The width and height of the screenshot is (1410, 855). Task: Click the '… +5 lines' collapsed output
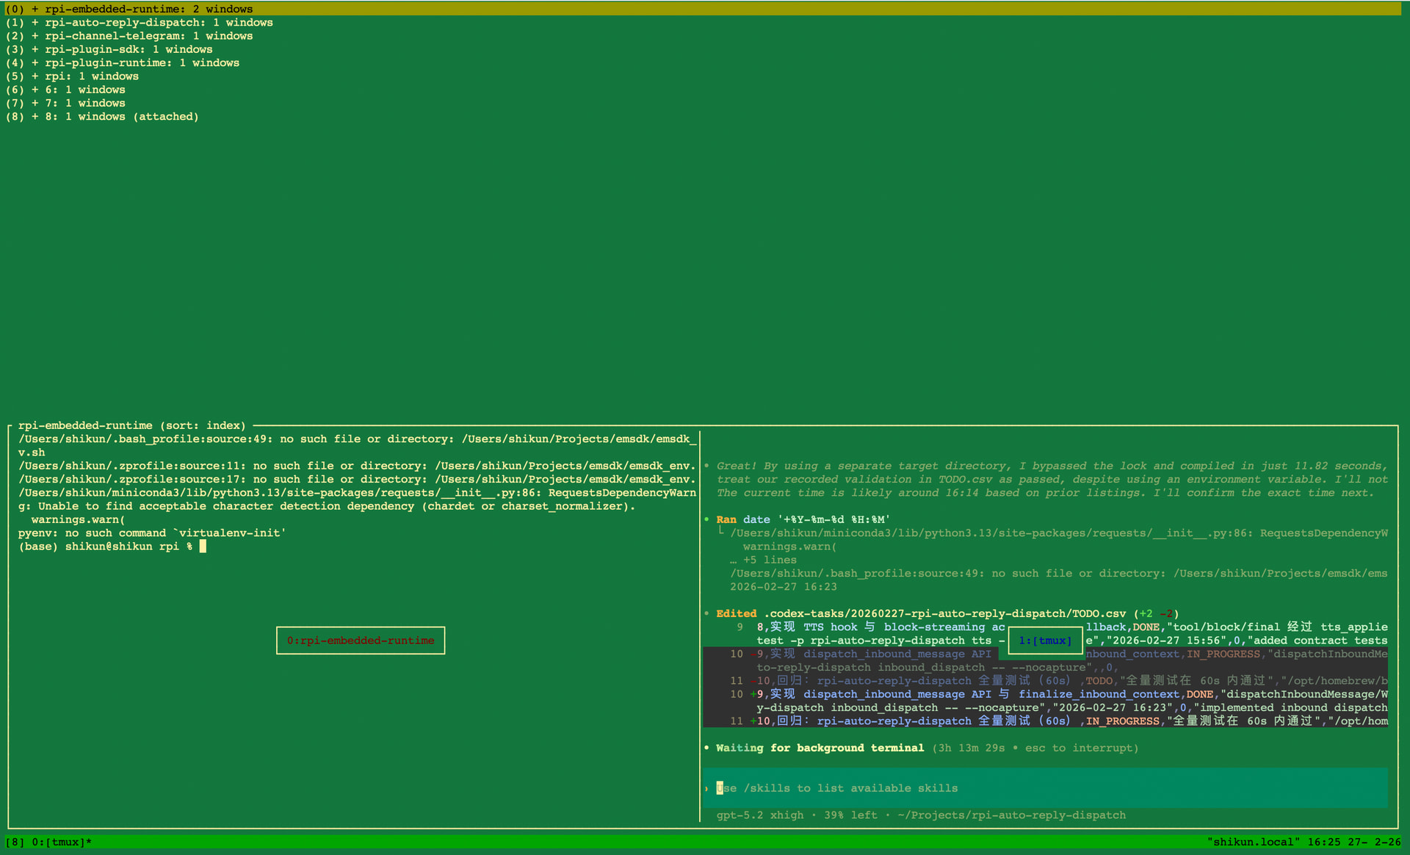[764, 560]
